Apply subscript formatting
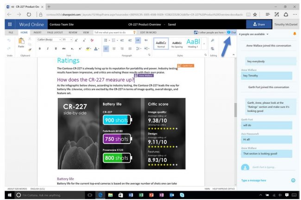 pyautogui.click(x=72, y=48)
